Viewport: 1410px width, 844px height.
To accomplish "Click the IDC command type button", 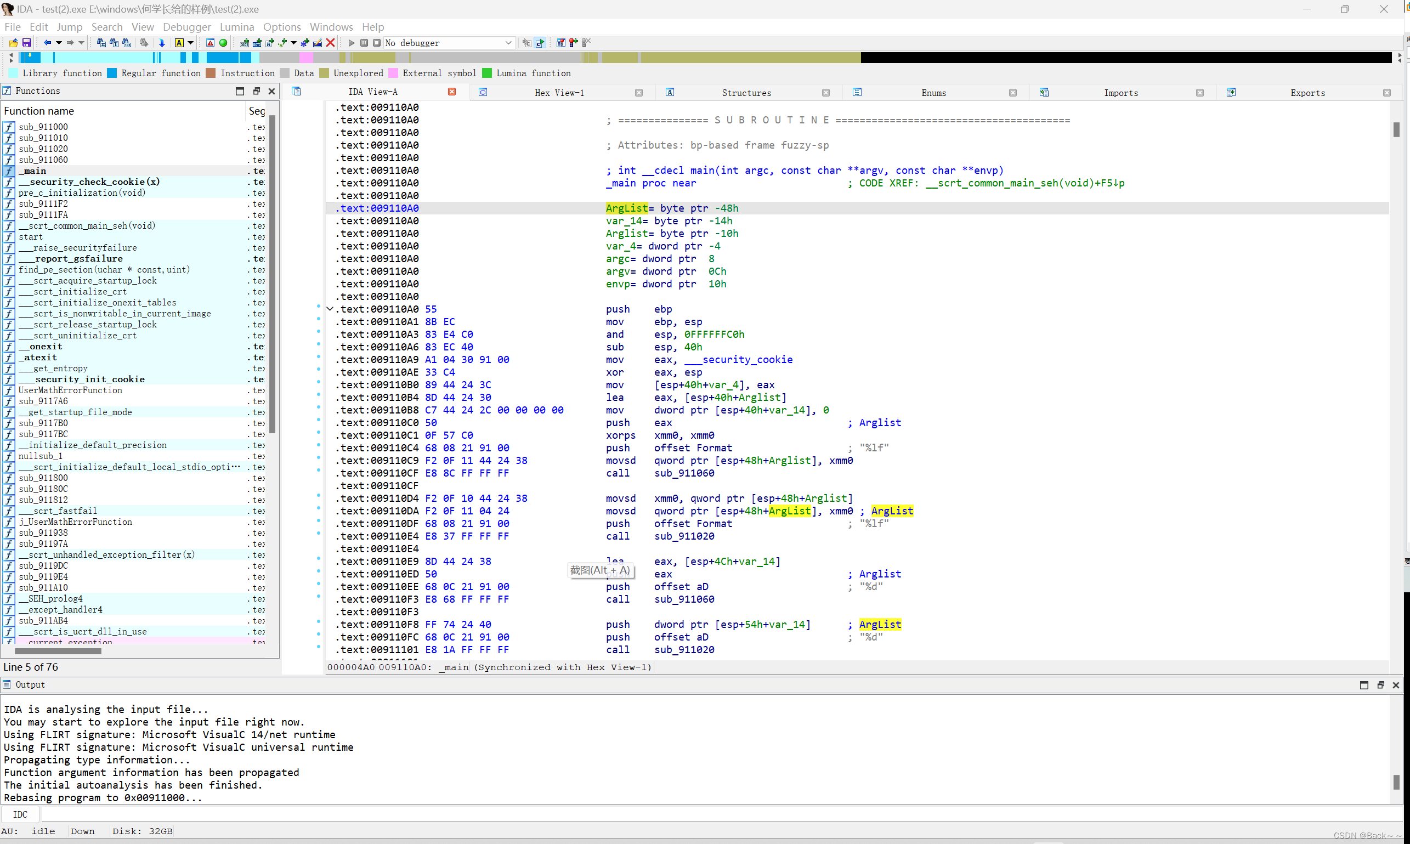I will pos(20,814).
